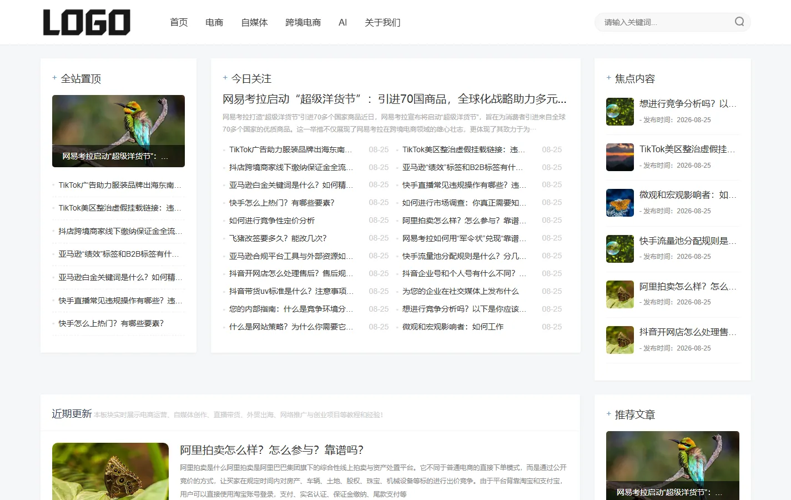Screen dimensions: 791x500
Task: Switch to the AI navigation item
Action: coord(342,22)
